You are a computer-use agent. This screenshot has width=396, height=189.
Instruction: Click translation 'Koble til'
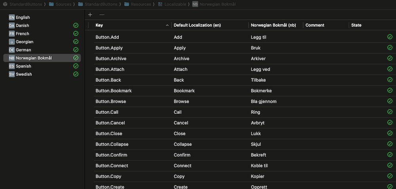pos(259,166)
